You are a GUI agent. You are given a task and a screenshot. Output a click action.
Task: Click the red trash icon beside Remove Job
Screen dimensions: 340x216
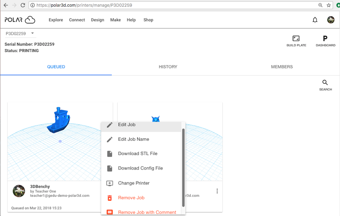110,198
